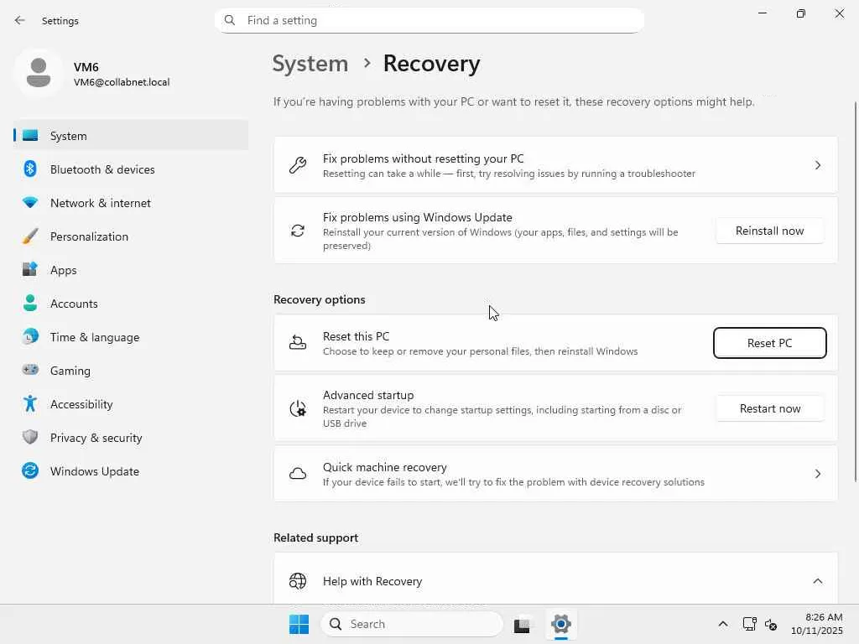Click the back arrow in Settings
Screen dimensions: 859x644
(x=20, y=20)
